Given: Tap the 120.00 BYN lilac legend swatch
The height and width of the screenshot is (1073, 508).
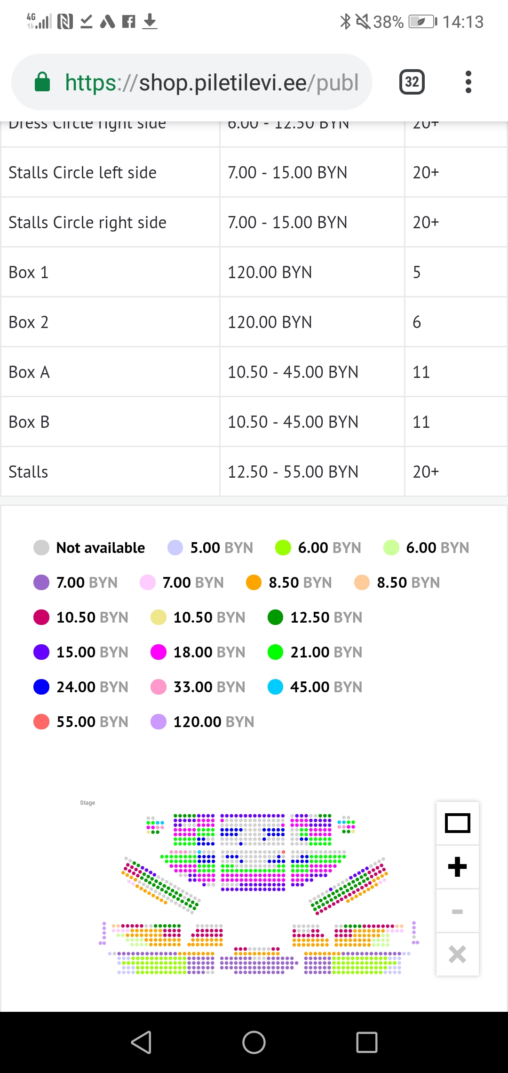Looking at the screenshot, I should coord(159,721).
